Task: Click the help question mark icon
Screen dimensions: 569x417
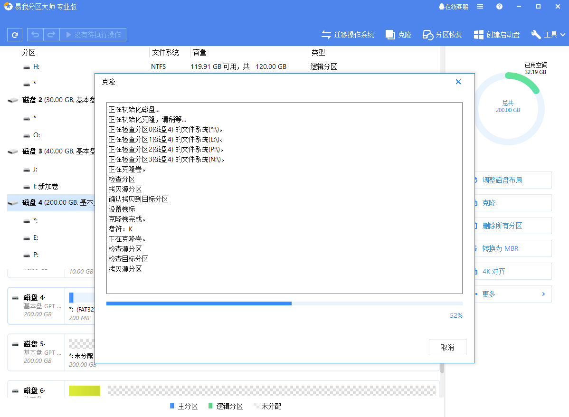Action: tap(498, 7)
